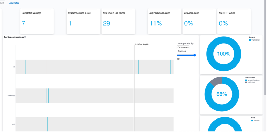The image size is (267, 132).
Task: Click the Avg HRTT Alarm 0% value
Action: pos(223,23)
